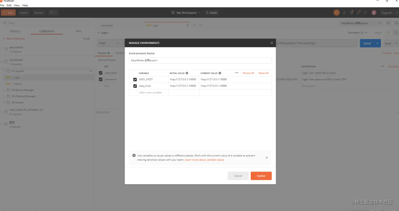Select the Logout request in sidebar

[x=18, y=84]
